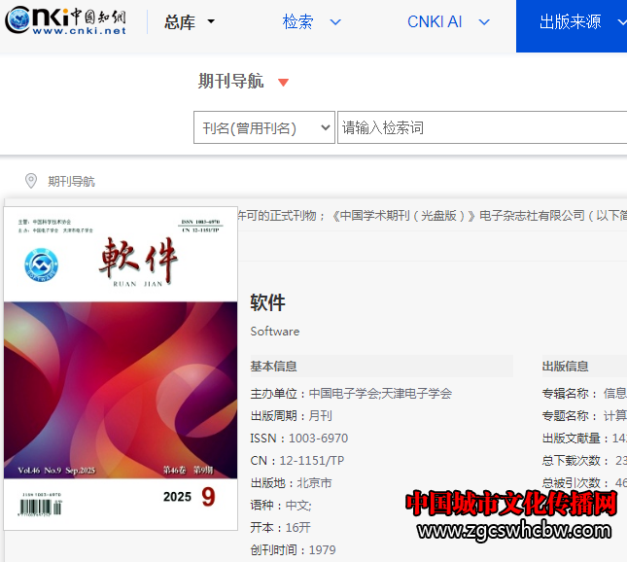The height and width of the screenshot is (562, 627).
Task: Open the 刊名(曾用刊名) search field selector
Action: pyautogui.click(x=263, y=127)
